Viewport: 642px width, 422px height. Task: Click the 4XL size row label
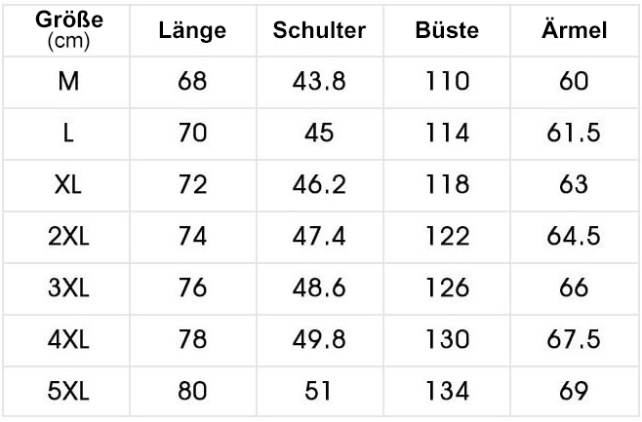(68, 339)
